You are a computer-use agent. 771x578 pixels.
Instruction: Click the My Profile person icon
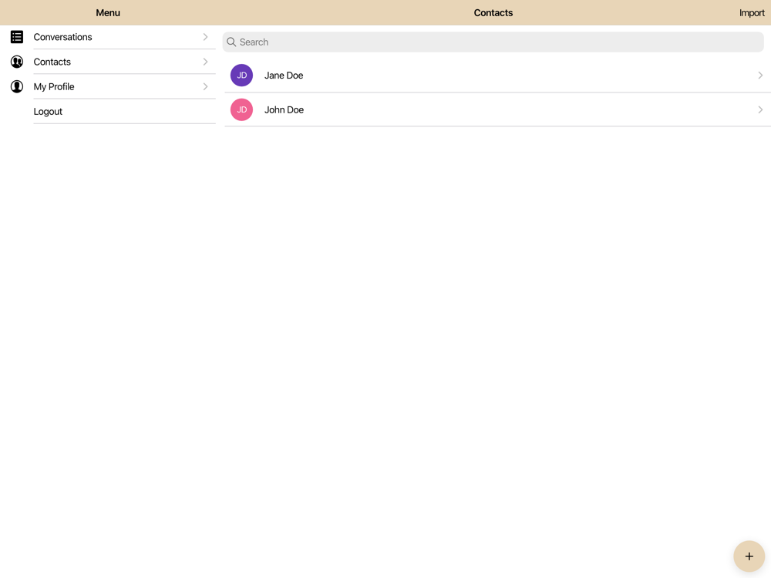(x=17, y=86)
